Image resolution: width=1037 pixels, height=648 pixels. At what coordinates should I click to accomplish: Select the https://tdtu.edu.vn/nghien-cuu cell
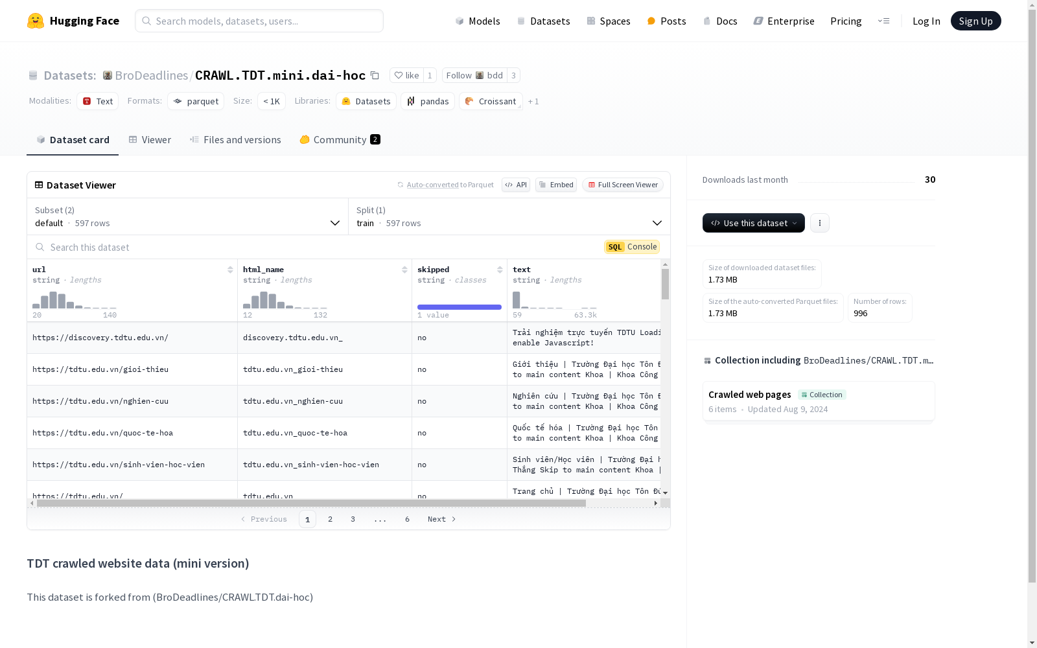132,401
